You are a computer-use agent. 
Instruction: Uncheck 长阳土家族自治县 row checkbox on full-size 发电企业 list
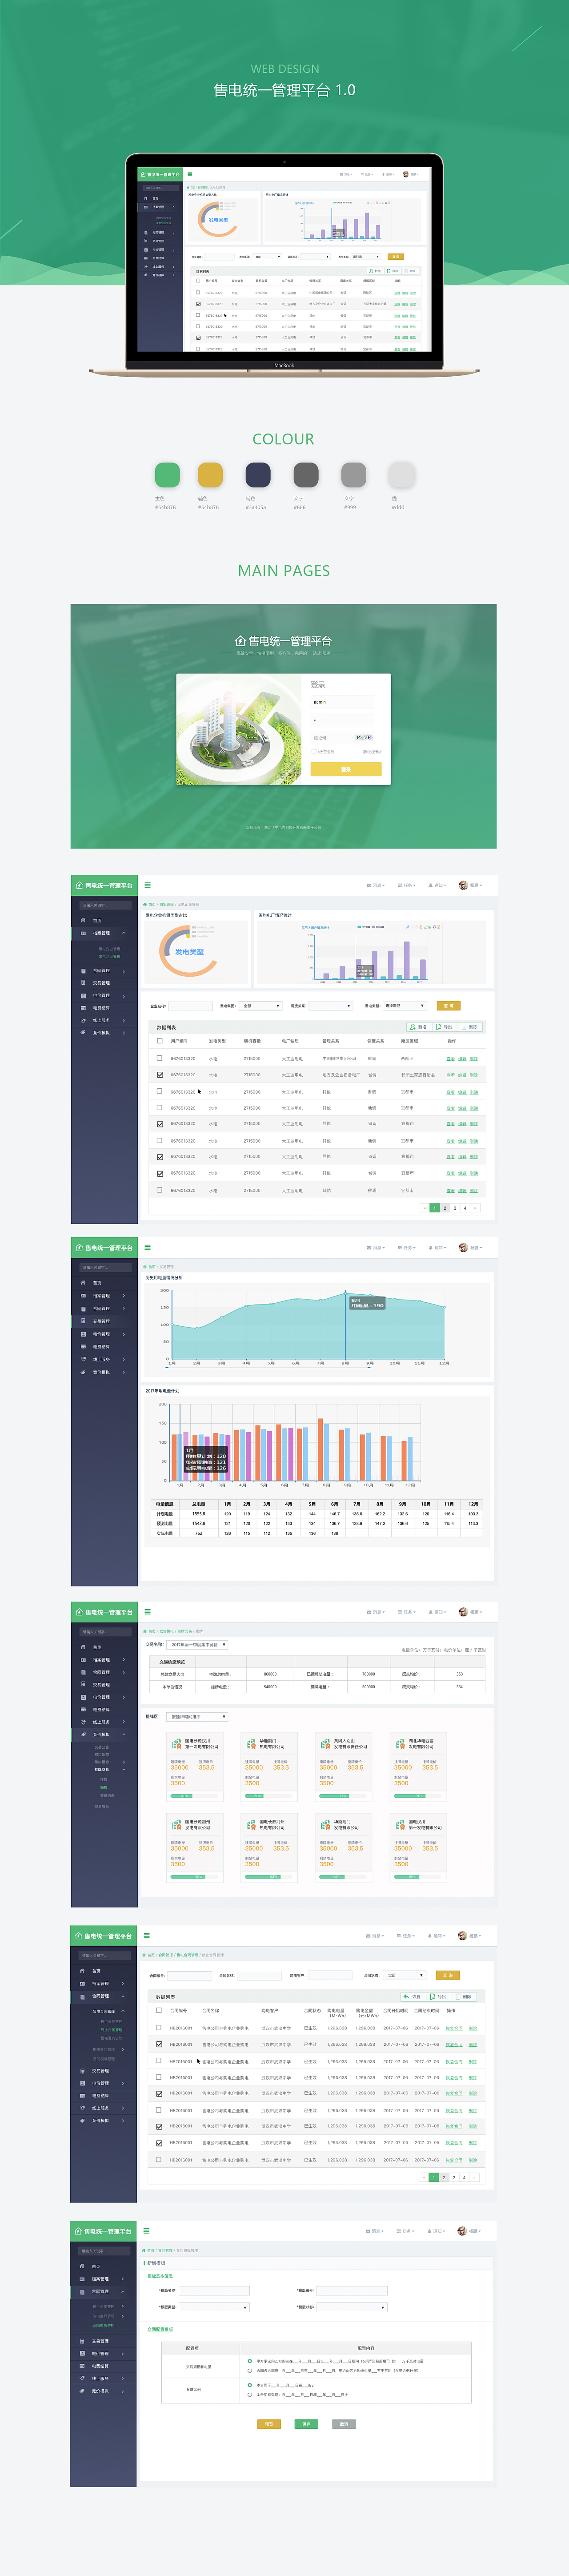point(160,1075)
